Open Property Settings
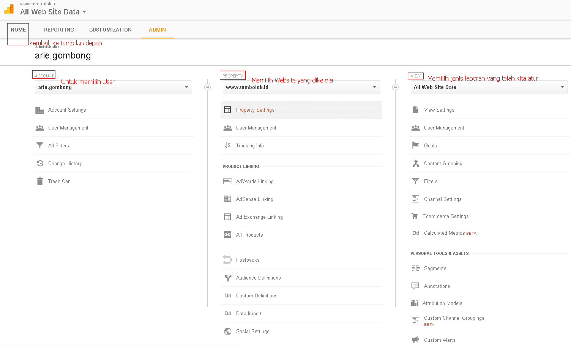Viewport: 571px width, 346px height. point(301,110)
